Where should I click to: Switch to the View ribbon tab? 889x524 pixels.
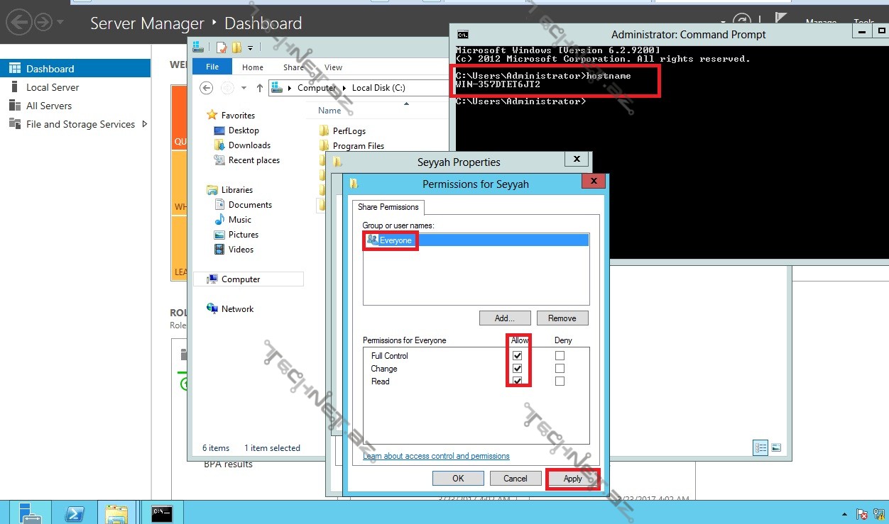click(x=333, y=67)
